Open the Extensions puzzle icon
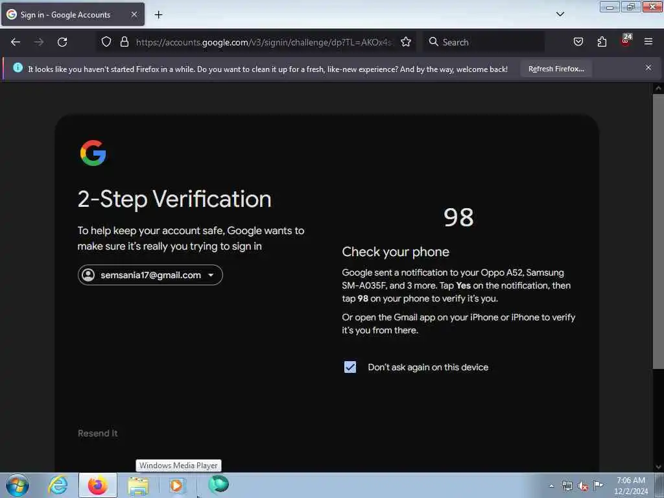 (x=602, y=42)
